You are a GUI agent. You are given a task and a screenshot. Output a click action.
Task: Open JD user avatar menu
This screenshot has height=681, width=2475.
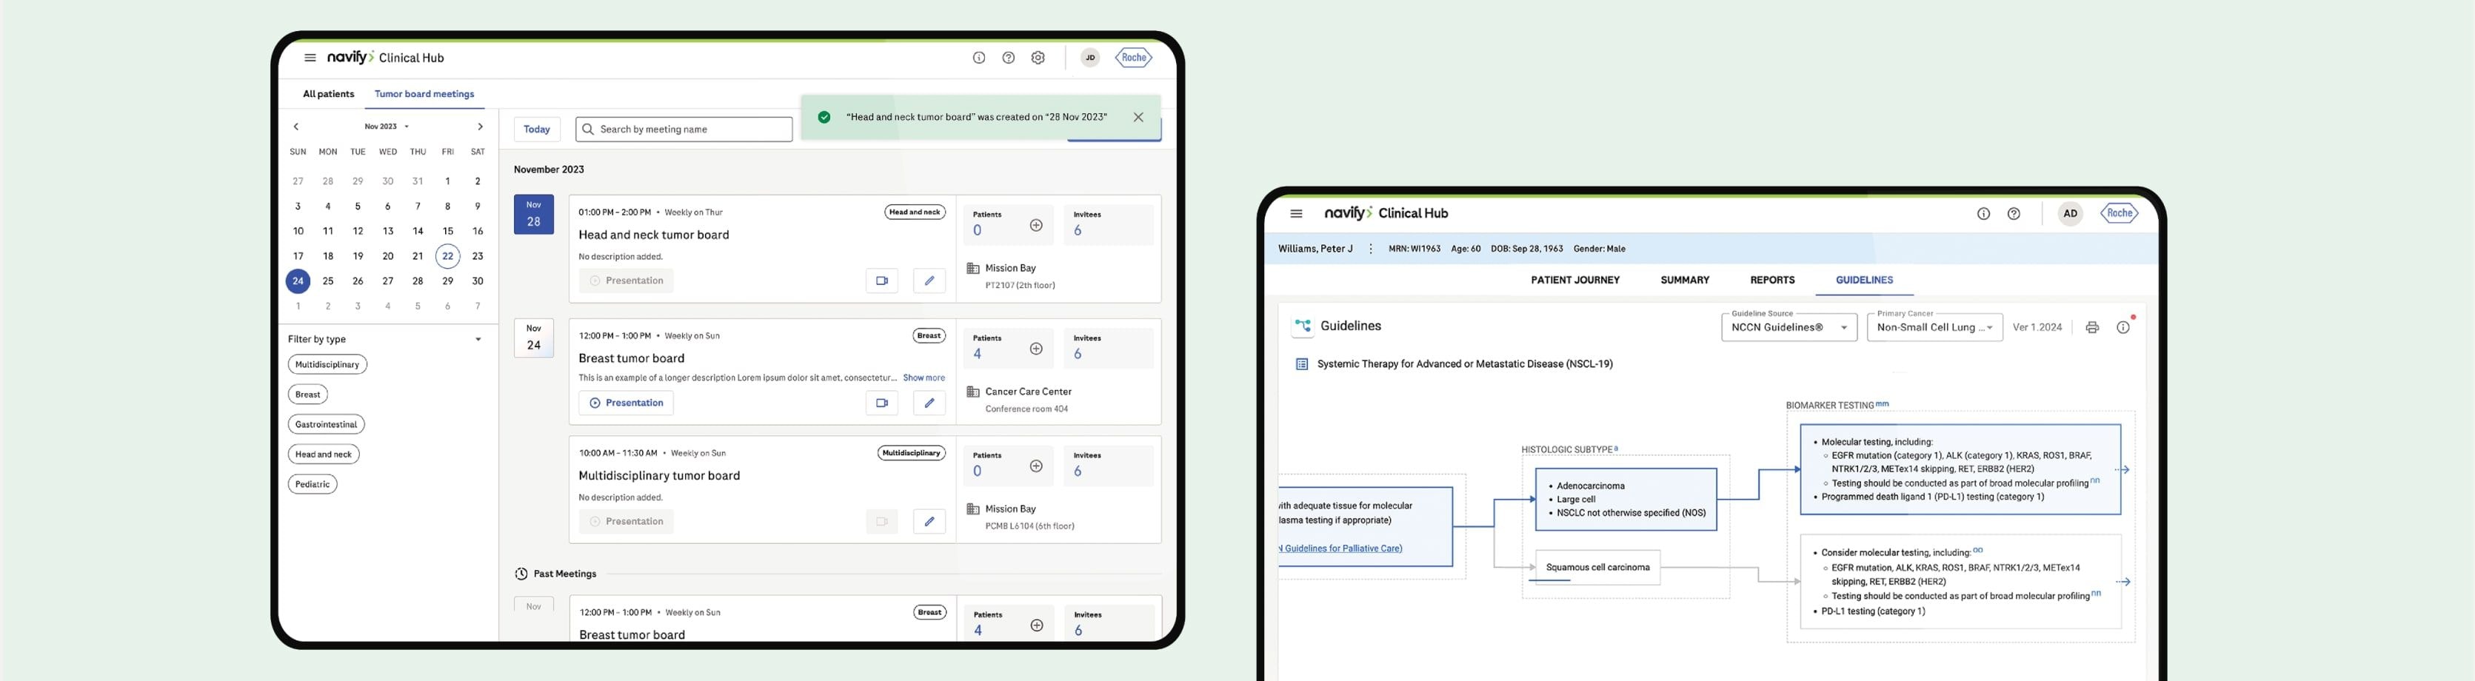pos(1089,58)
